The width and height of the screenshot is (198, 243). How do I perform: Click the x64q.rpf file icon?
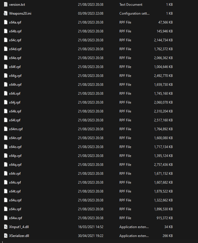click(x=5, y=165)
